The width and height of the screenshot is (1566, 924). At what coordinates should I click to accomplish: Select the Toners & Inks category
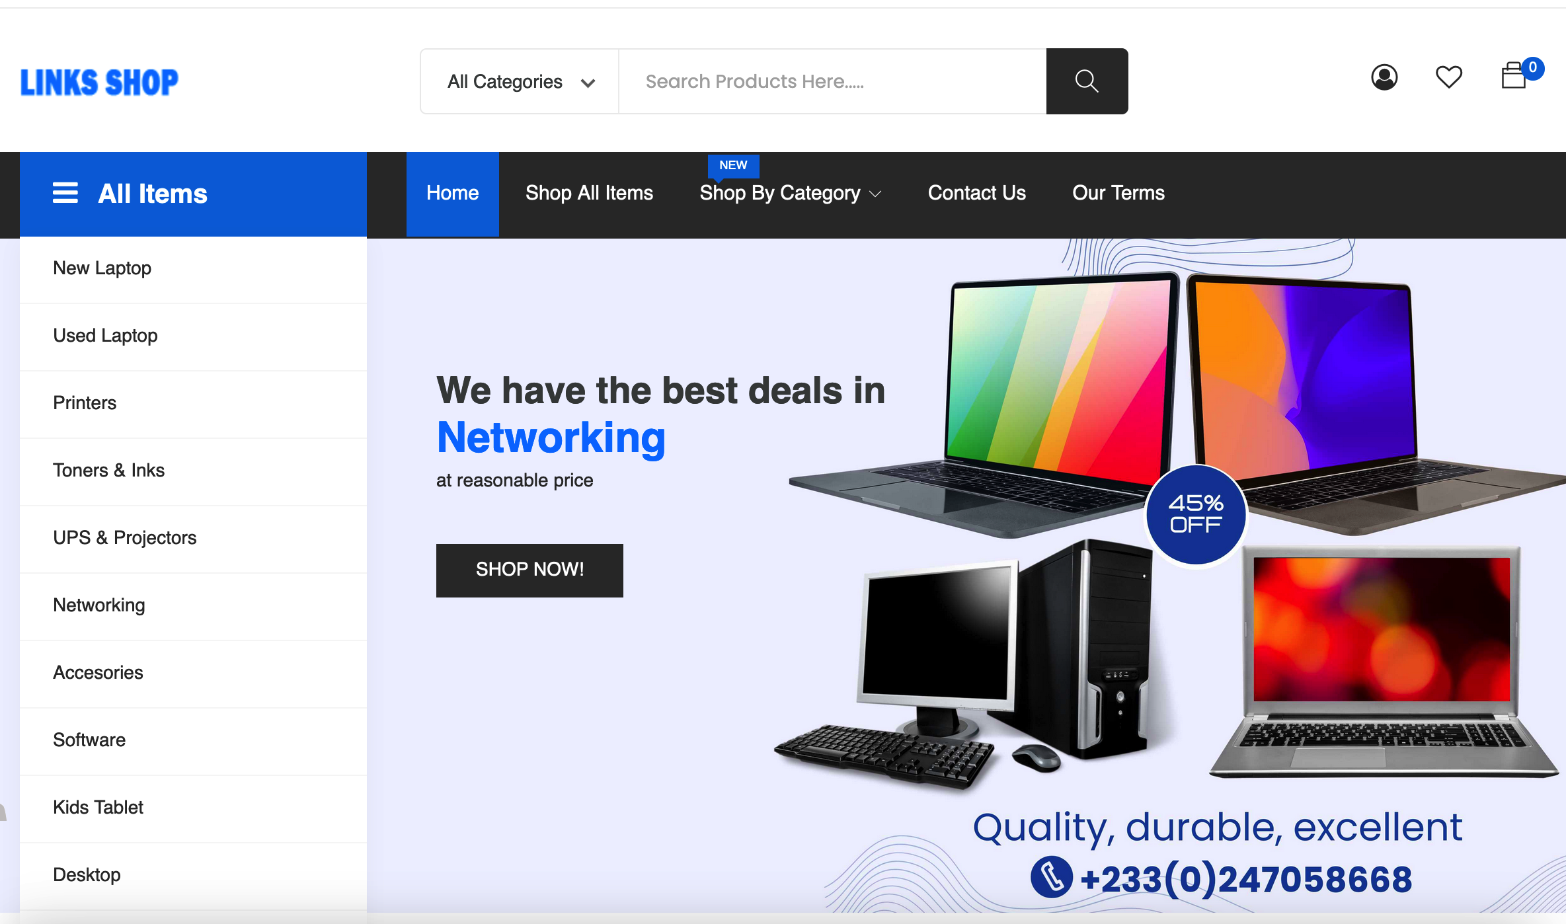pos(193,471)
